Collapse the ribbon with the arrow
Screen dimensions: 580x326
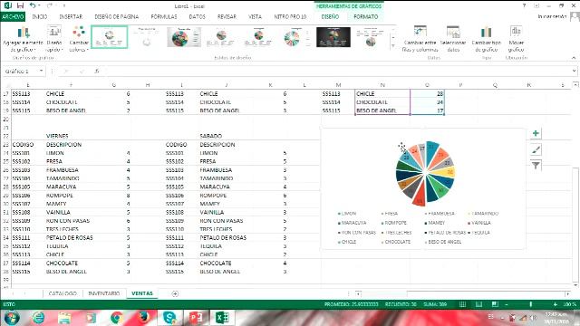pyautogui.click(x=574, y=58)
